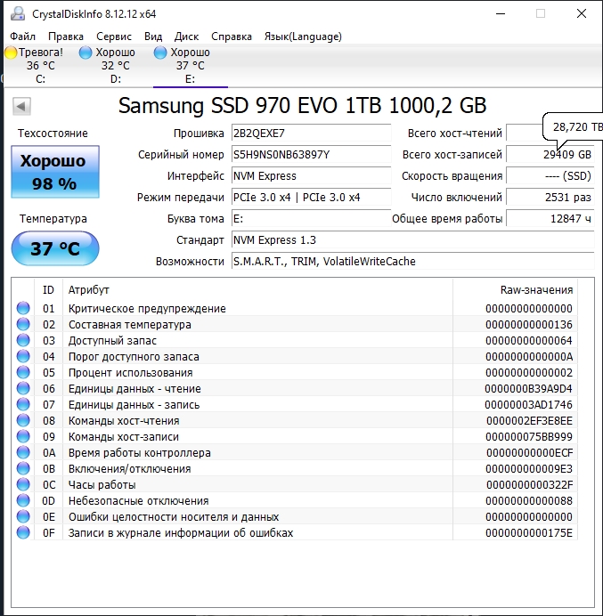Minimize the CrystalDiskInfo window
Screen dimensions: 603x616
[501, 13]
